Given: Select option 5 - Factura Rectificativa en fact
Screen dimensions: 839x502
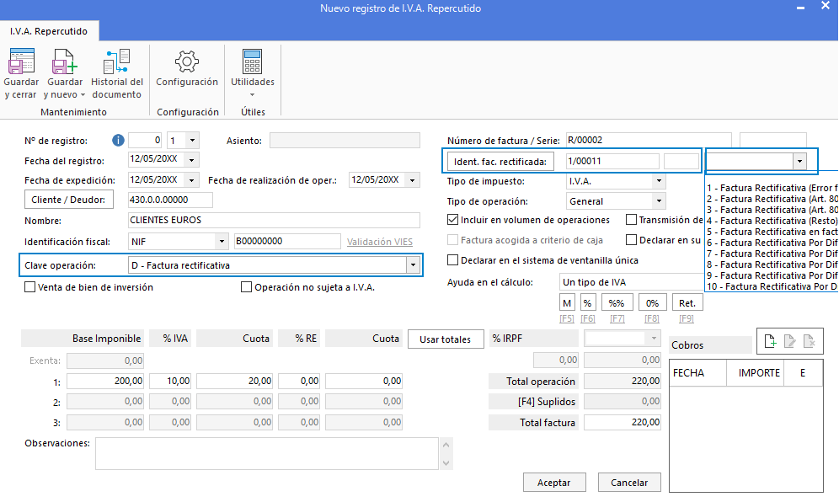Looking at the screenshot, I should (x=772, y=232).
